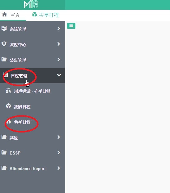The width and height of the screenshot is (170, 193).
Task: Expand 流程中心 using the right chevron
Action: (x=59, y=44)
